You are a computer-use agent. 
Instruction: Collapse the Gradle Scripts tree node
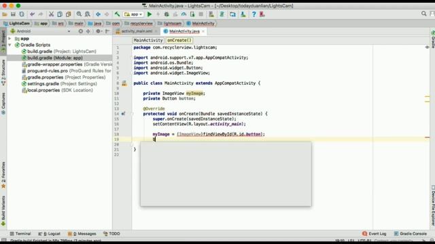[x=10, y=45]
